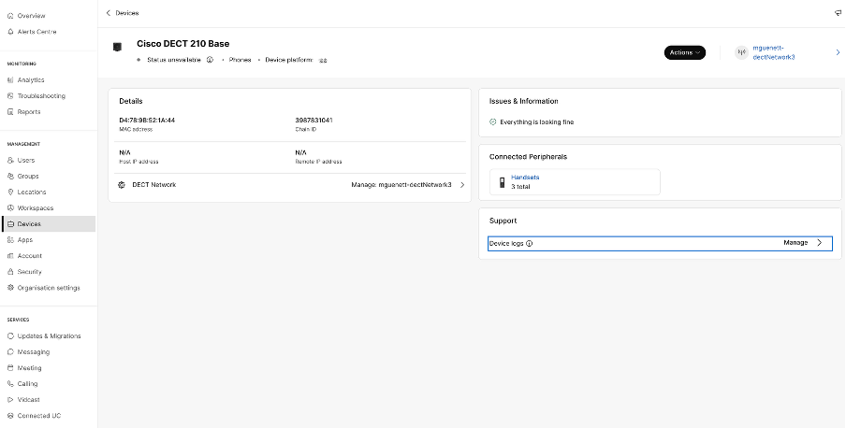Click the Devices breadcrumb back link

[x=126, y=13]
